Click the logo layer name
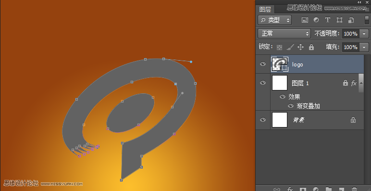Viewport: 371px width, 191px height. pyautogui.click(x=297, y=64)
